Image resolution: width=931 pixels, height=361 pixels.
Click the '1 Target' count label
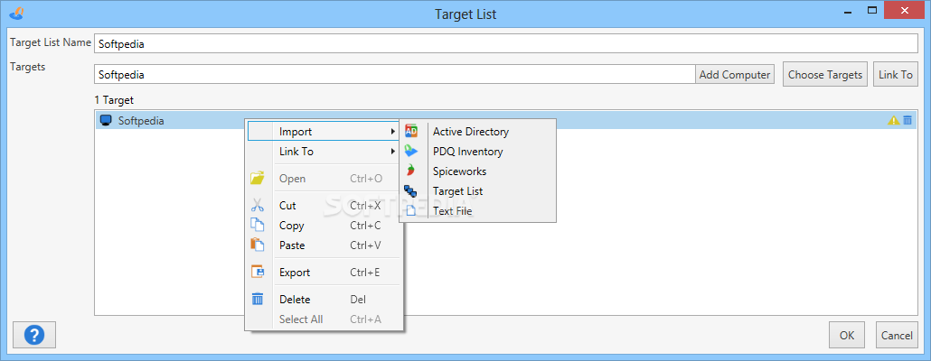coord(114,100)
